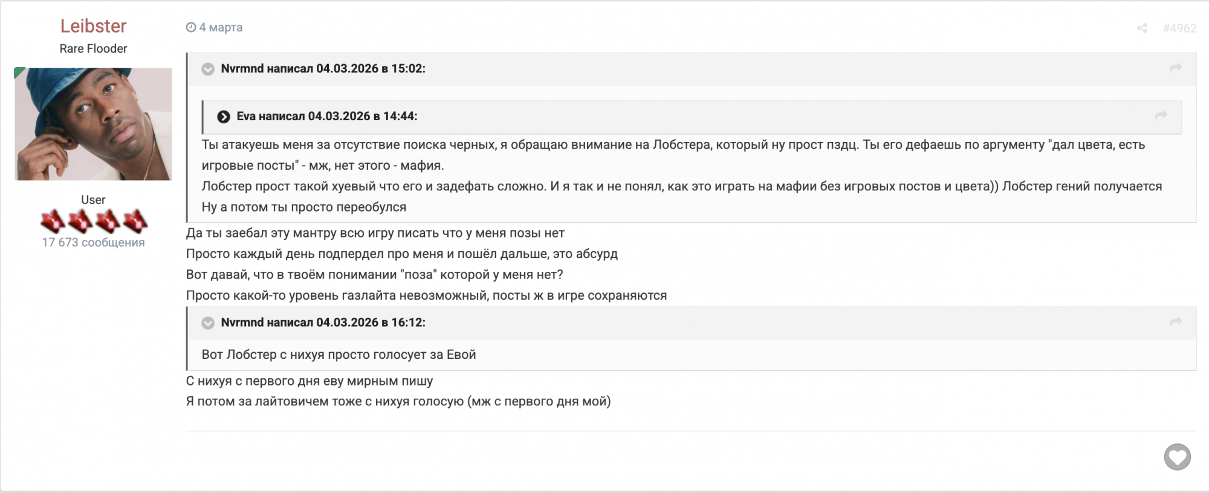This screenshot has height=493, width=1209.
Task: Click the green online badge on the avatar
Action: coord(19,72)
